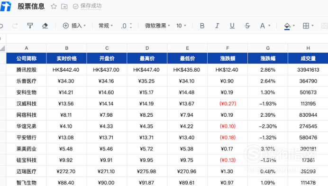Select column A header

[x=27, y=48]
